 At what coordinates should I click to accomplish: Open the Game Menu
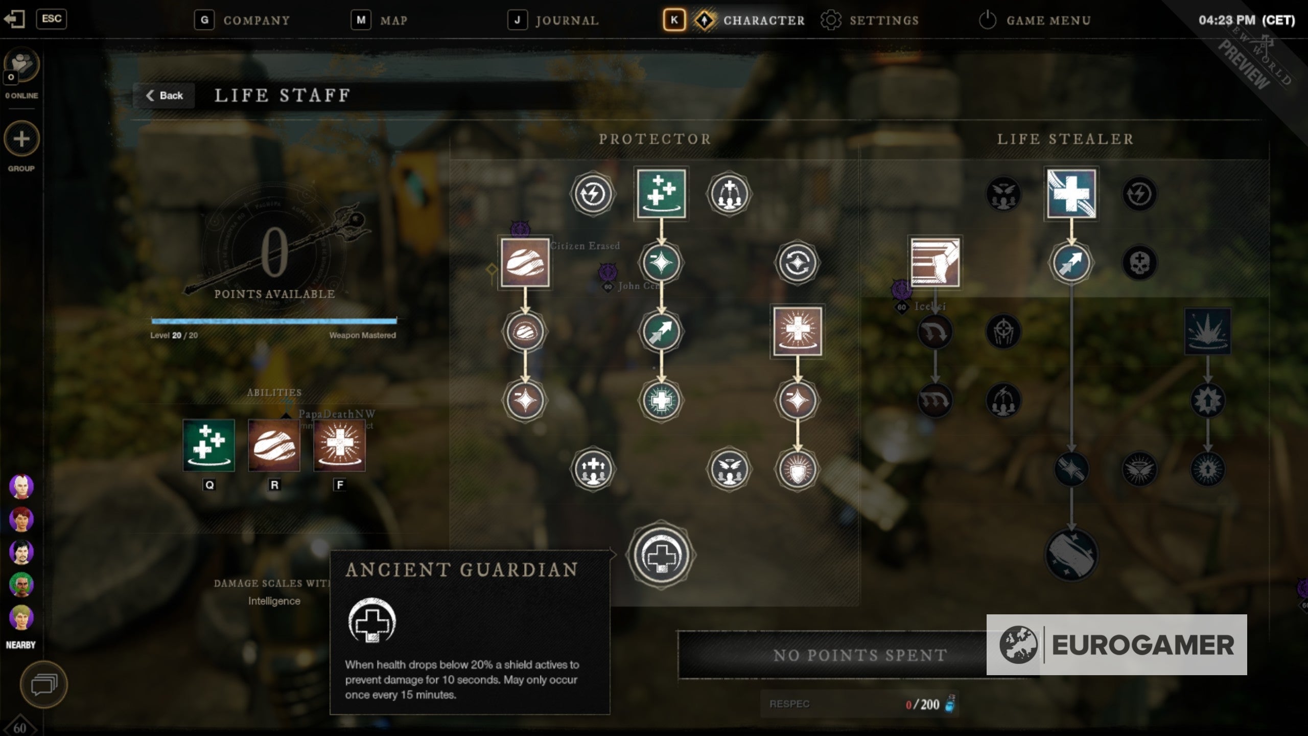tap(1035, 20)
